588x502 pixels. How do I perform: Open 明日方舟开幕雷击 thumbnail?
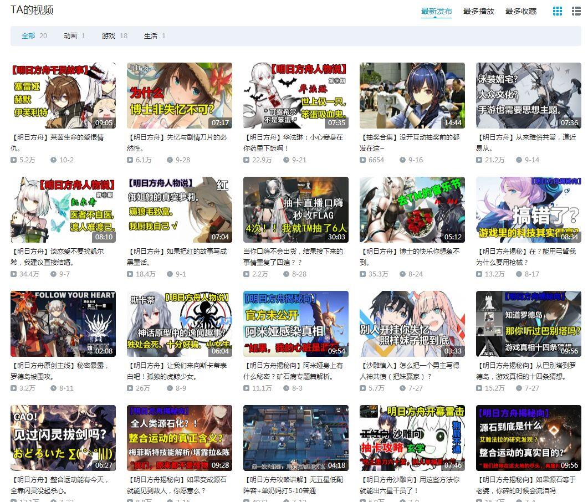(412, 438)
